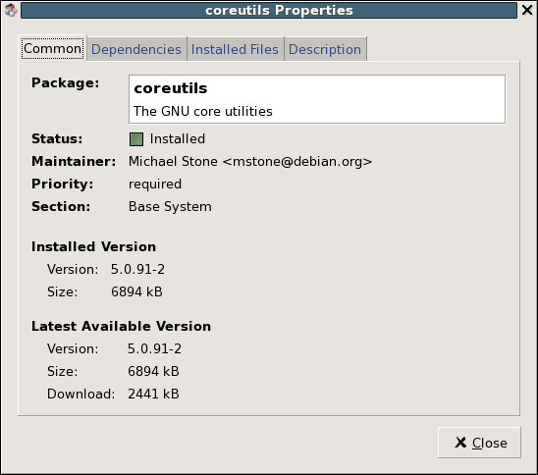Select the Common tab
Screen dimensions: 538x475
click(52, 49)
